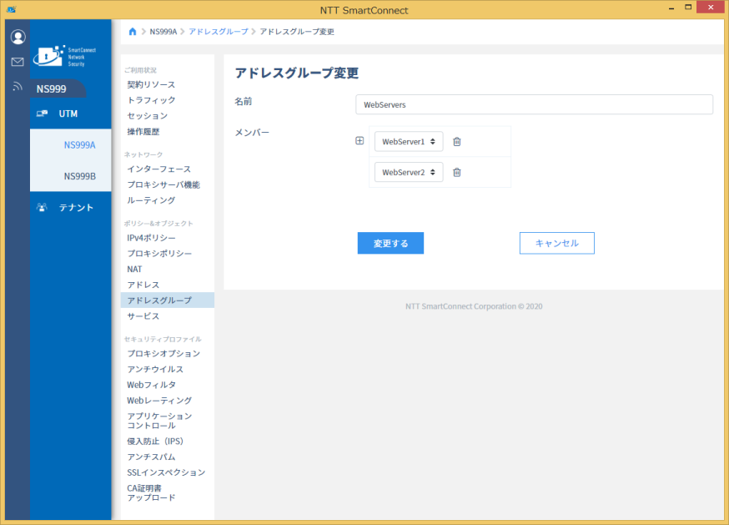Open the mail envelope icon
Image resolution: width=729 pixels, height=525 pixels.
pos(18,62)
